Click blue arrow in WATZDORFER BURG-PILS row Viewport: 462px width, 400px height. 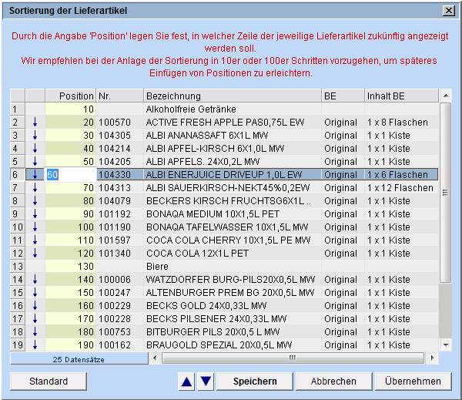tap(35, 280)
